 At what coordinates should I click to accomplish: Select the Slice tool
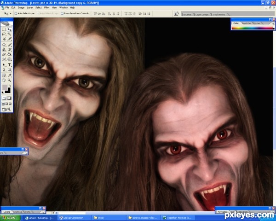10,39
